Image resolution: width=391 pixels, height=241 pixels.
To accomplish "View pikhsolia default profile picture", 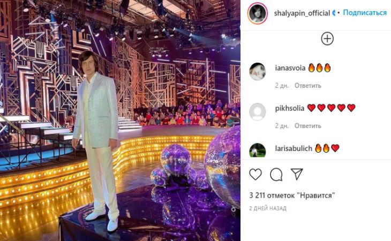I will coord(257,111).
